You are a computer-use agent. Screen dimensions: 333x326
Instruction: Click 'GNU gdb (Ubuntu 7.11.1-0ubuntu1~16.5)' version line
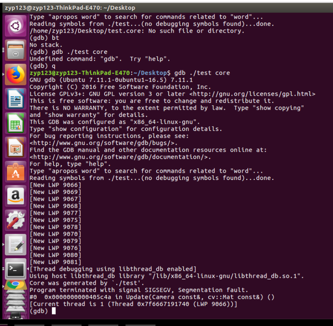(x=111, y=80)
